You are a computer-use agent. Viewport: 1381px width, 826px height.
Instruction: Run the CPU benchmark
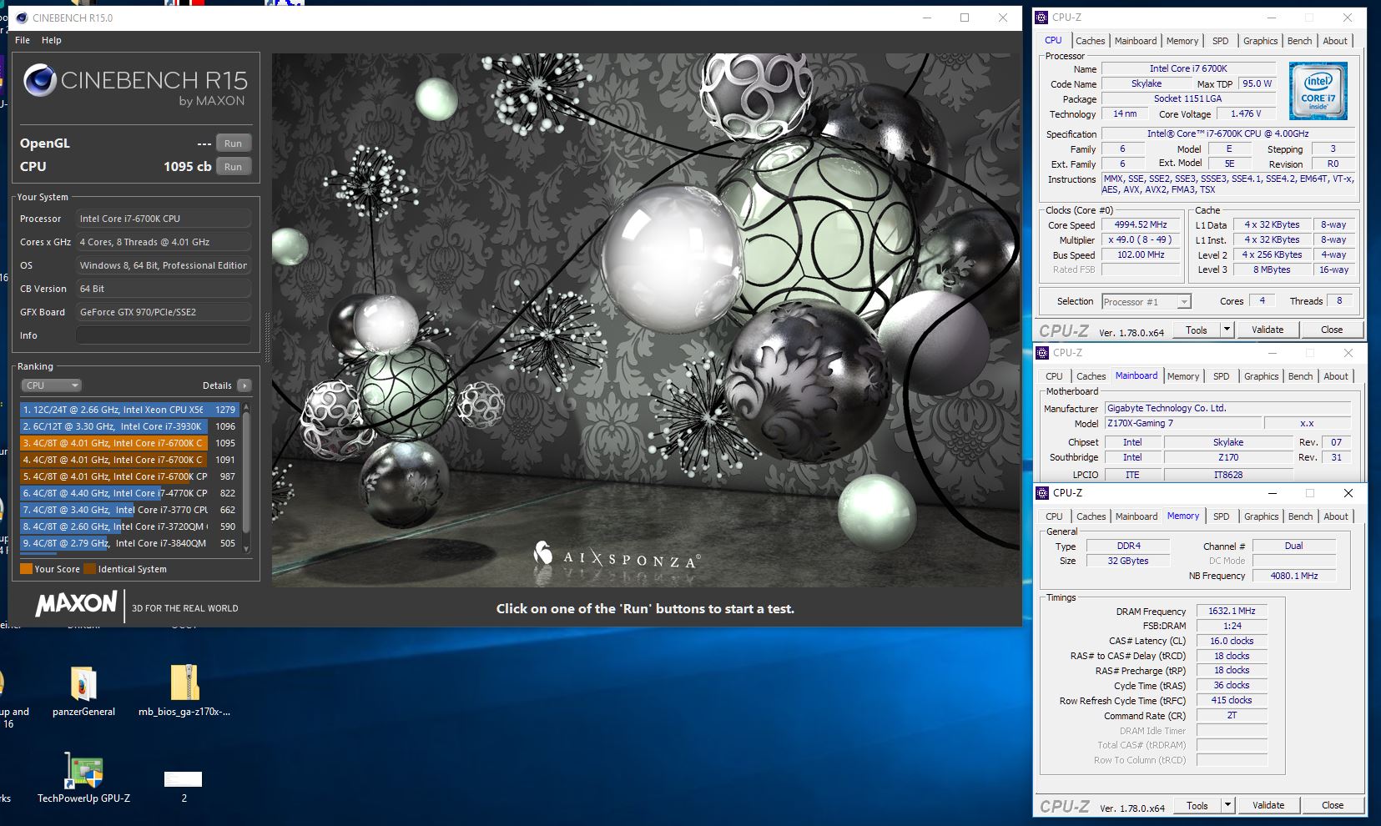pyautogui.click(x=234, y=167)
